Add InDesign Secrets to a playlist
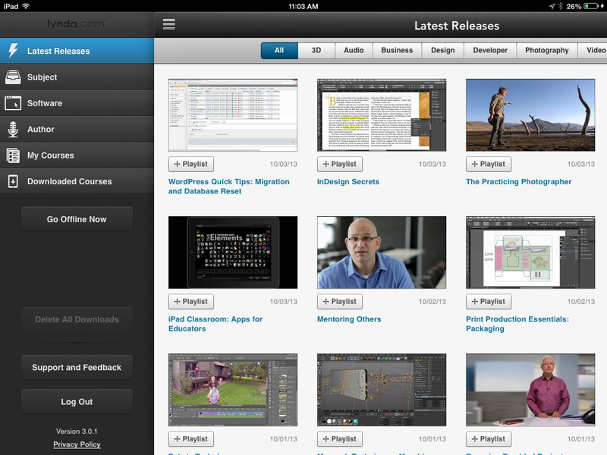This screenshot has width=607, height=455. [x=339, y=164]
